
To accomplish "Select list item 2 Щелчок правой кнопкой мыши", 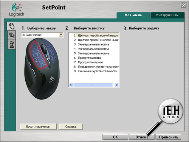I will coord(96,40).
